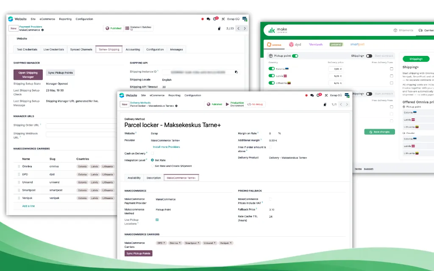Open the activities clock icon in back window
The width and height of the screenshot is (434, 271).
coord(215,19)
